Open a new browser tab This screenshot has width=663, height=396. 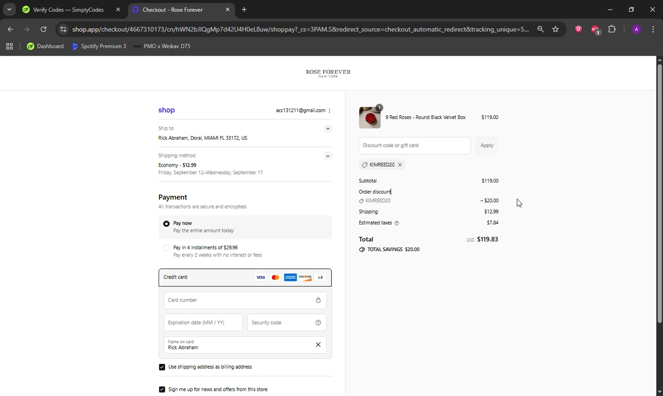click(x=244, y=9)
